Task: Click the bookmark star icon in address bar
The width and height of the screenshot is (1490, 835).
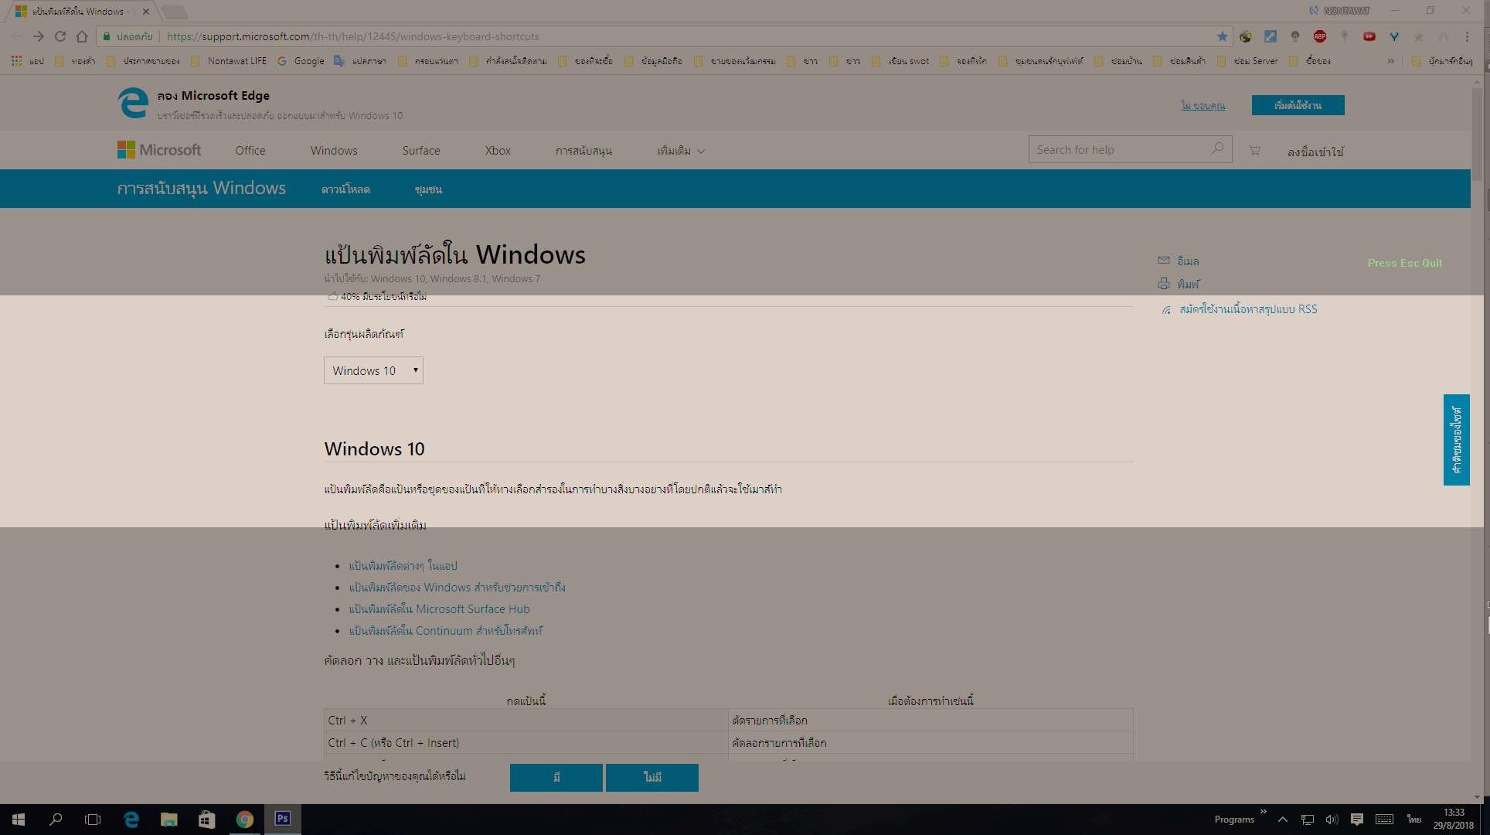Action: pyautogui.click(x=1222, y=36)
